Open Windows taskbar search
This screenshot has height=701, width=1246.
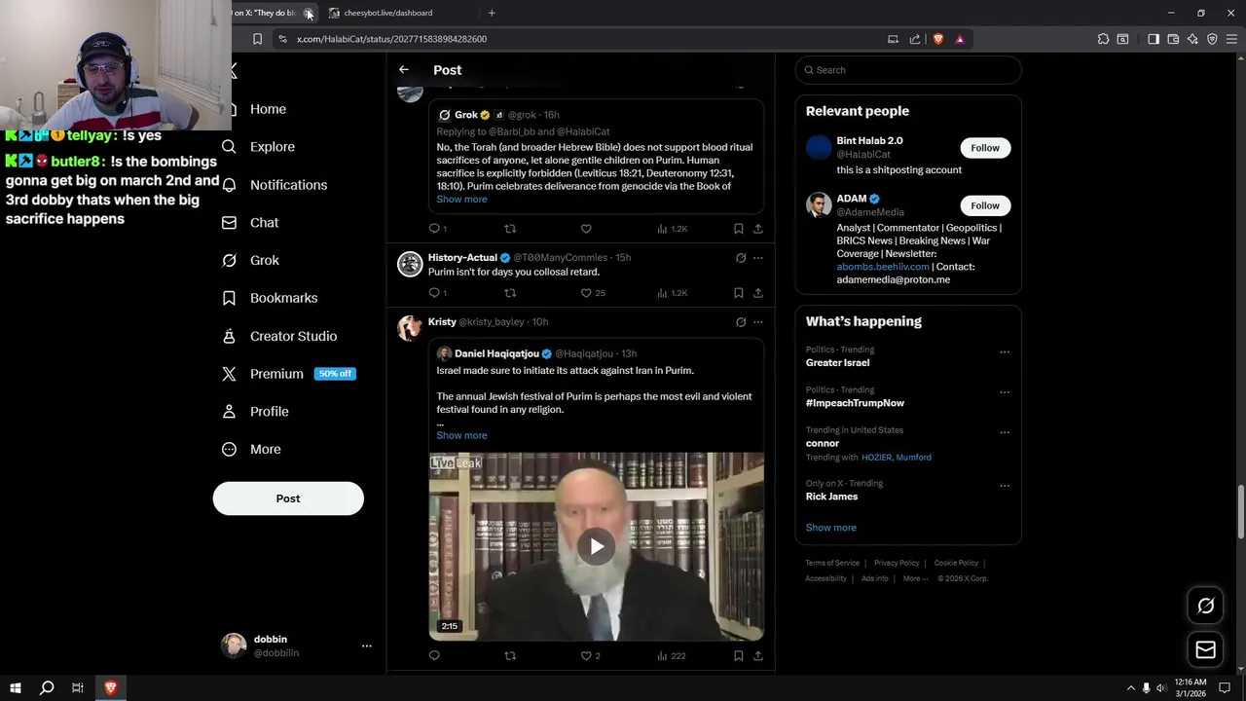pyautogui.click(x=46, y=687)
